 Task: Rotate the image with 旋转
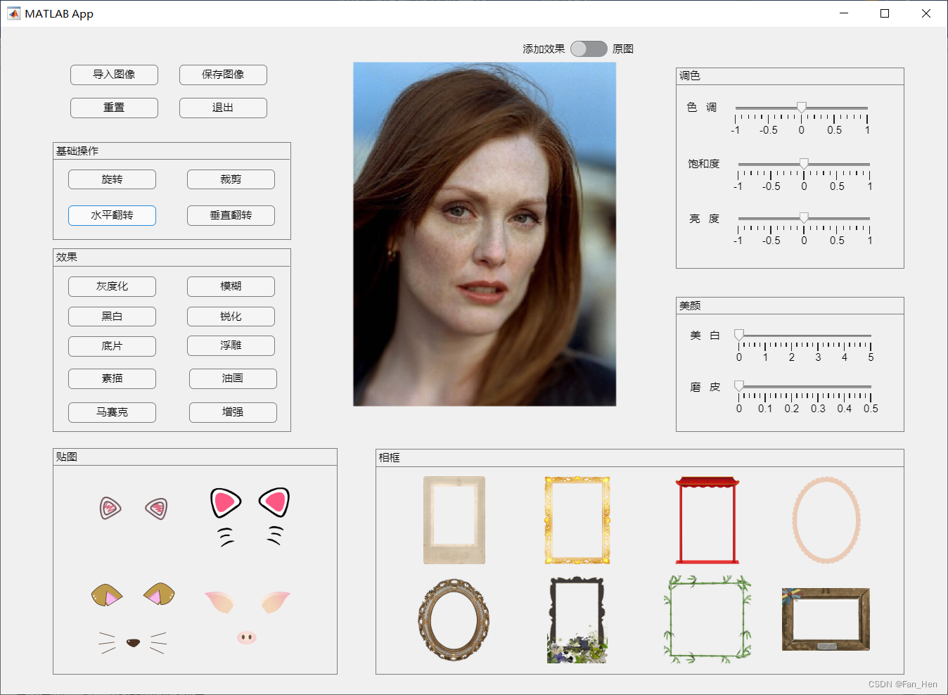[x=112, y=179]
